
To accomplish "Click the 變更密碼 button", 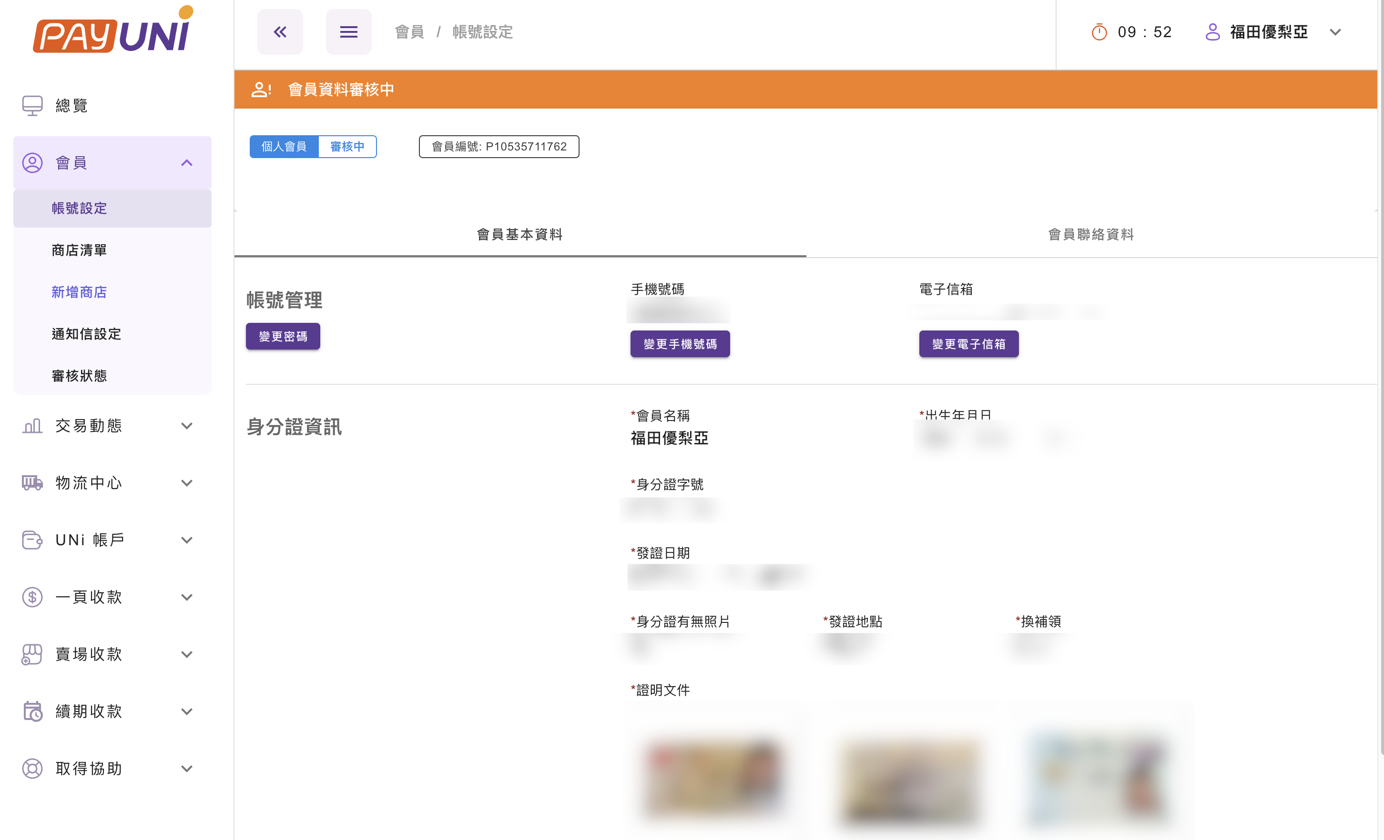I will pyautogui.click(x=283, y=336).
